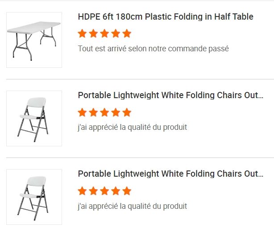This screenshot has width=274, height=232.
Task: Click the fifth star in the middle chair listing
Action: 127,112
